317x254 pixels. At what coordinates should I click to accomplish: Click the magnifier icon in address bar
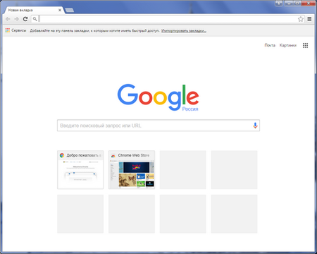pyautogui.click(x=35, y=19)
